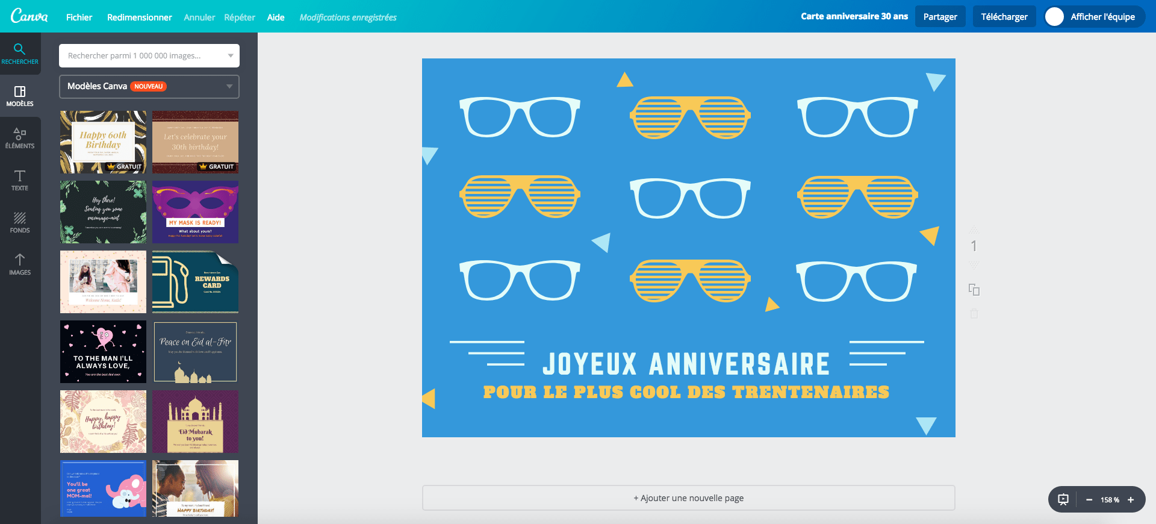Image resolution: width=1156 pixels, height=524 pixels.
Task: Open the Rechercher search tab
Action: click(20, 54)
